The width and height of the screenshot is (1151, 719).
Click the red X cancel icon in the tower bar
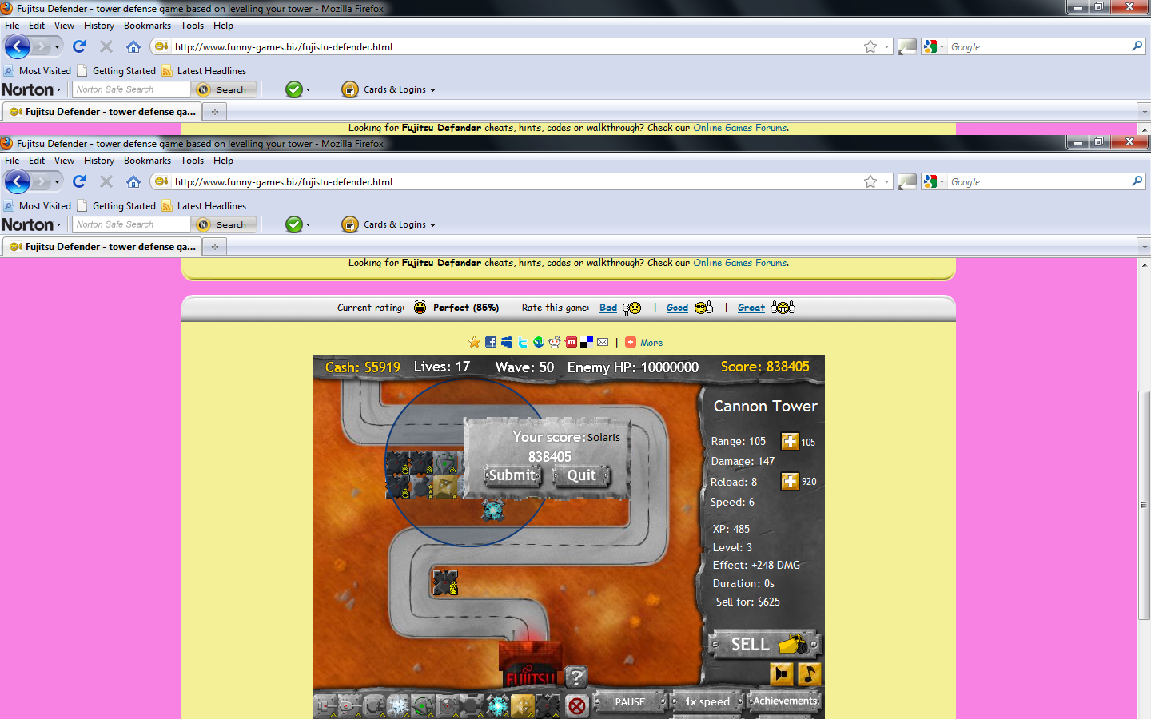pyautogui.click(x=577, y=705)
